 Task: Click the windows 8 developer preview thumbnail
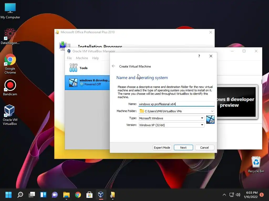[x=237, y=102]
